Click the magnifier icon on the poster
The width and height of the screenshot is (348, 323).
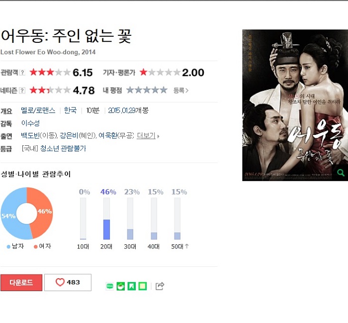341,172
